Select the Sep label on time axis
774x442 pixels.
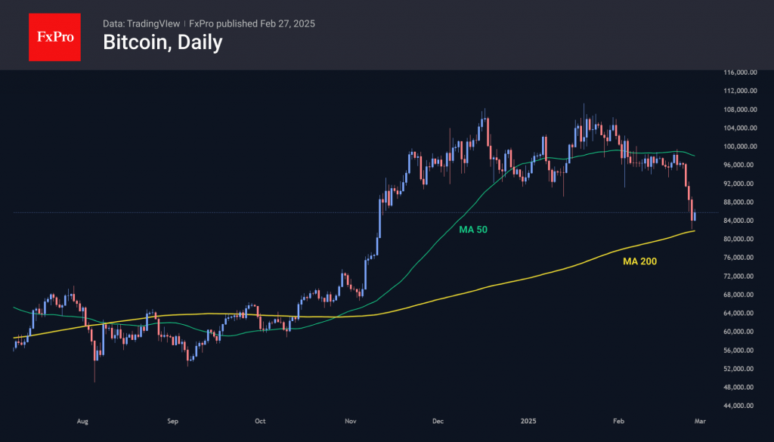[x=172, y=421]
